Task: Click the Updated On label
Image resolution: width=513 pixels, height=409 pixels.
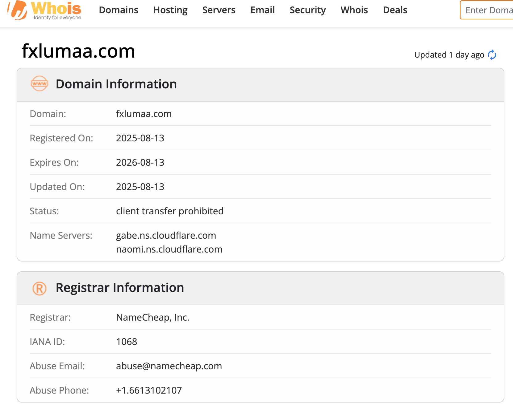Action: pos(57,187)
